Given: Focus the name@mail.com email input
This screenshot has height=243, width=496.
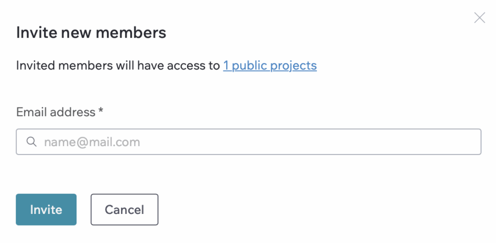Looking at the screenshot, I should click(x=248, y=141).
